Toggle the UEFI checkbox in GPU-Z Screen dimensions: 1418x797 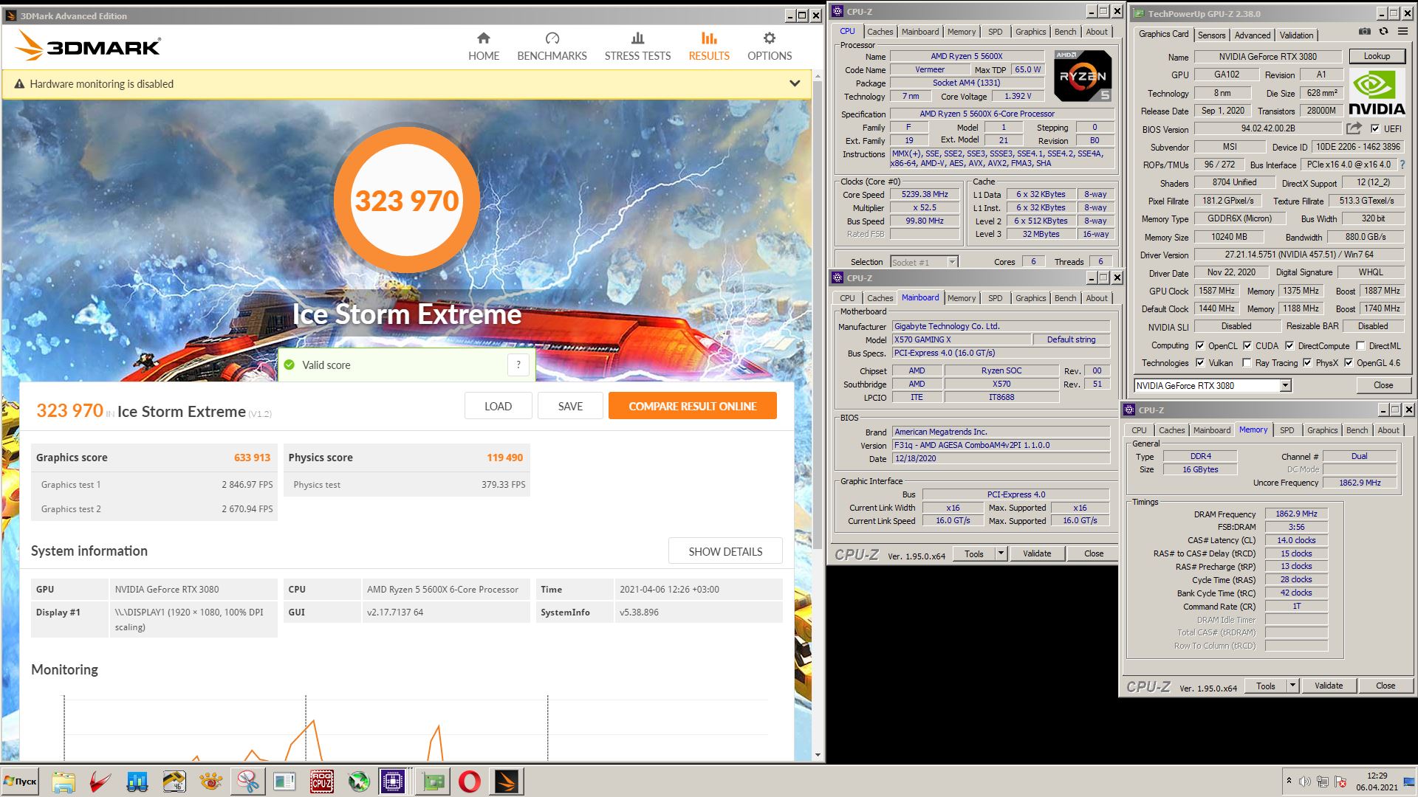(1374, 129)
